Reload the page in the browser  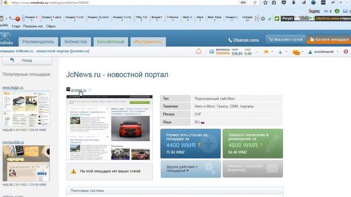[x=254, y=3]
